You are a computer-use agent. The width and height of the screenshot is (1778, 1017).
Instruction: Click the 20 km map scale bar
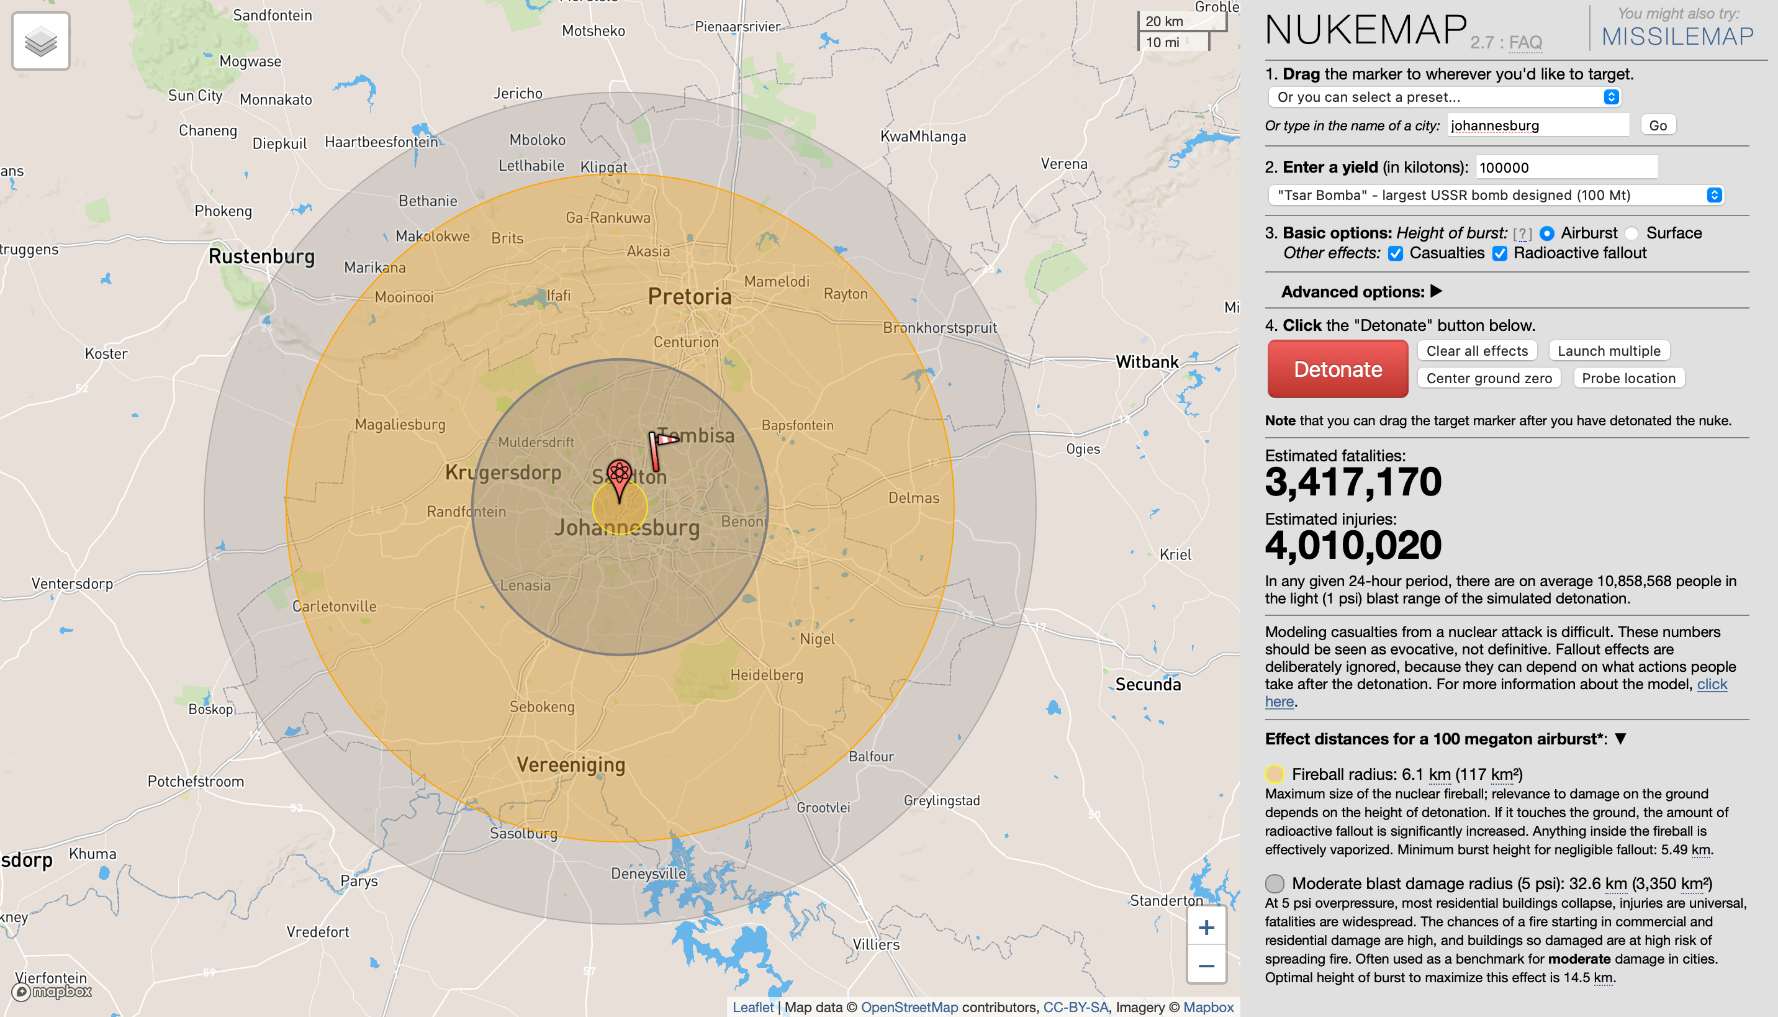[x=1181, y=22]
